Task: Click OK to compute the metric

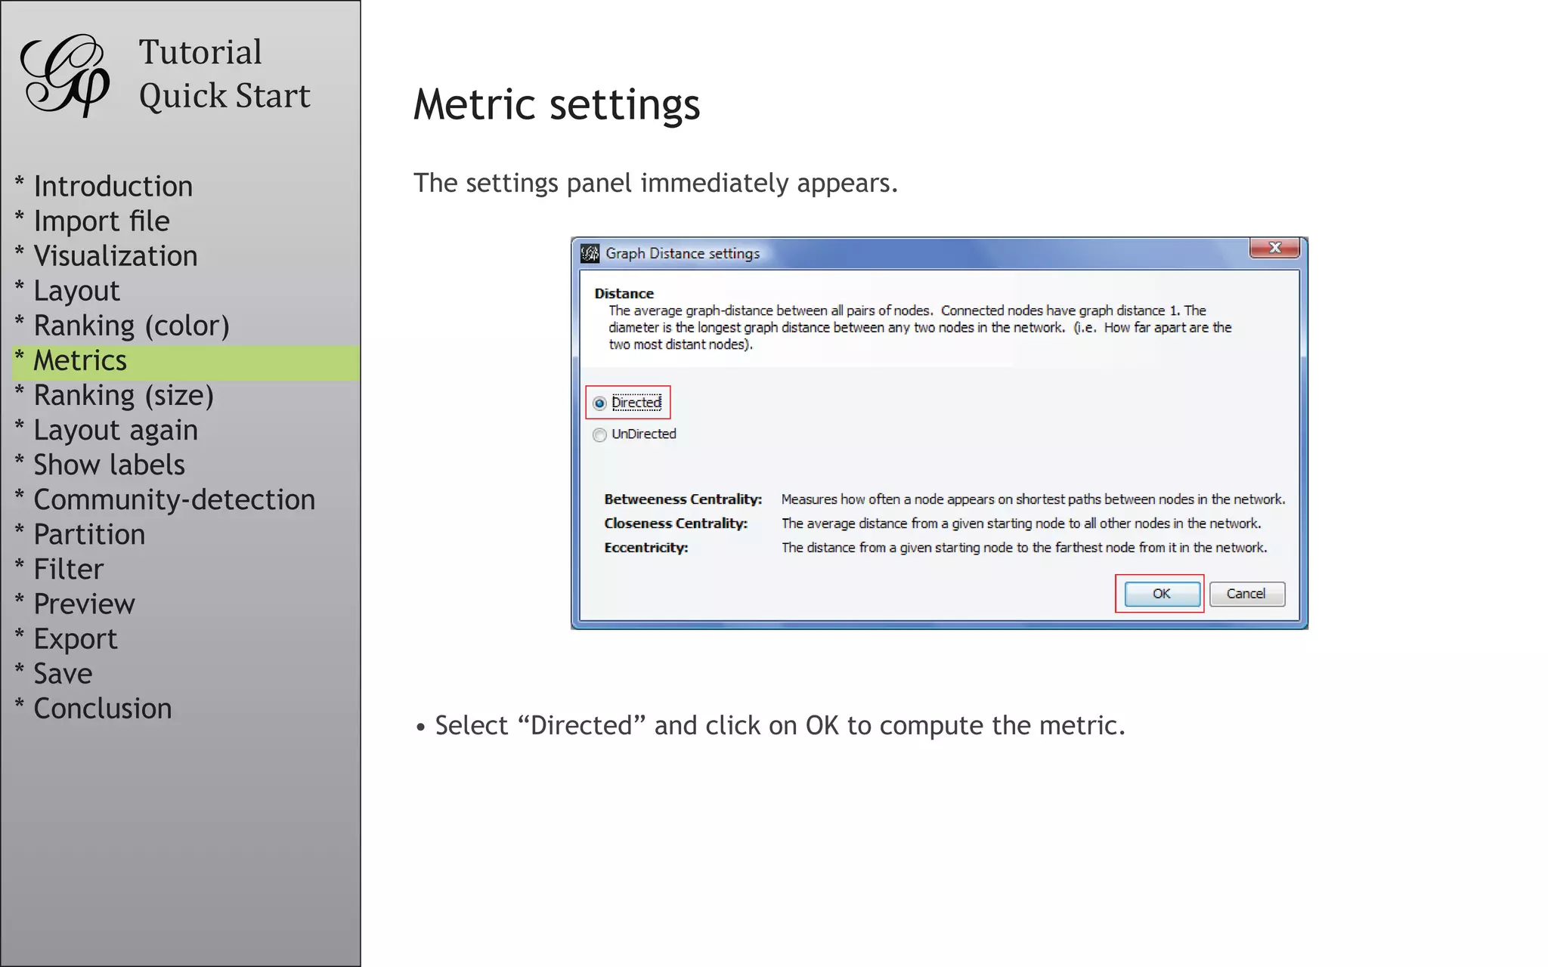Action: pyautogui.click(x=1161, y=594)
